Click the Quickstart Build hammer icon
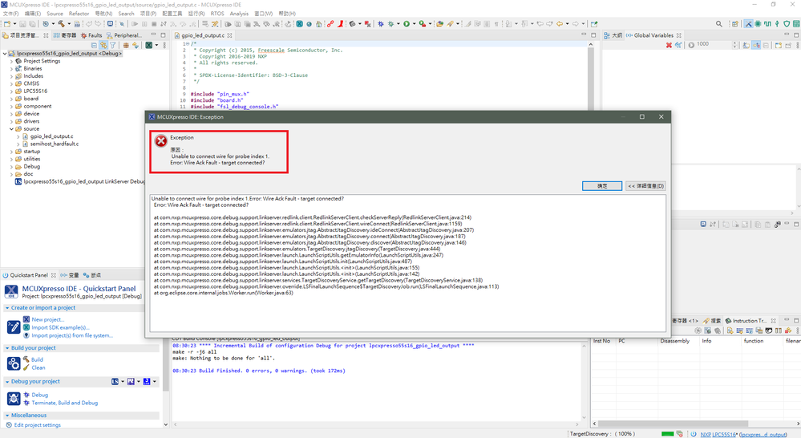Viewport: 801px width, 438px height. tap(26, 359)
